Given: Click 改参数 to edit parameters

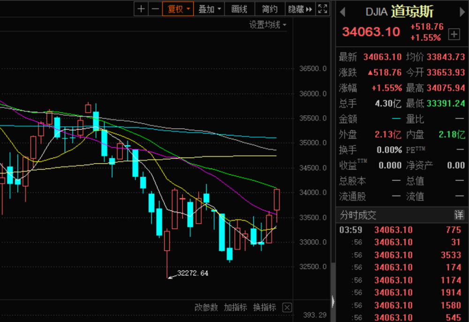Looking at the screenshot, I should pyautogui.click(x=206, y=307).
